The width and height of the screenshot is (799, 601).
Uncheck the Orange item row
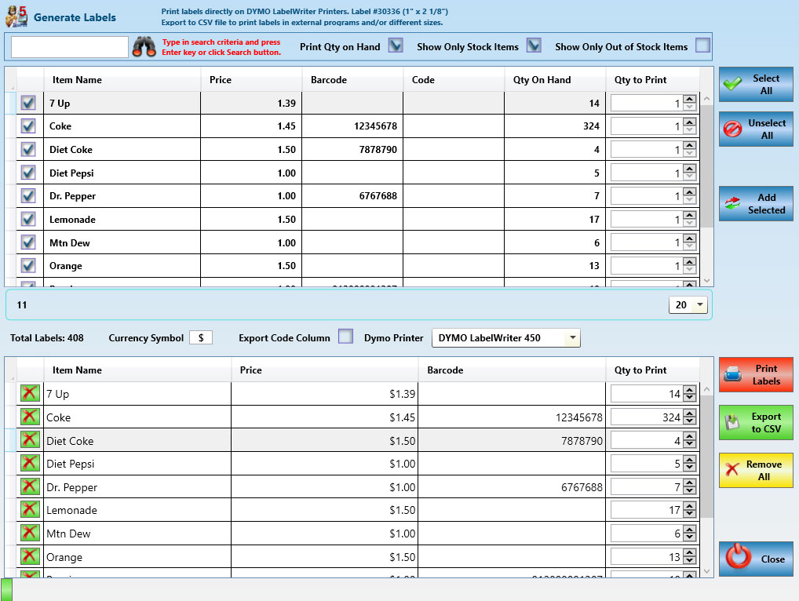28,265
